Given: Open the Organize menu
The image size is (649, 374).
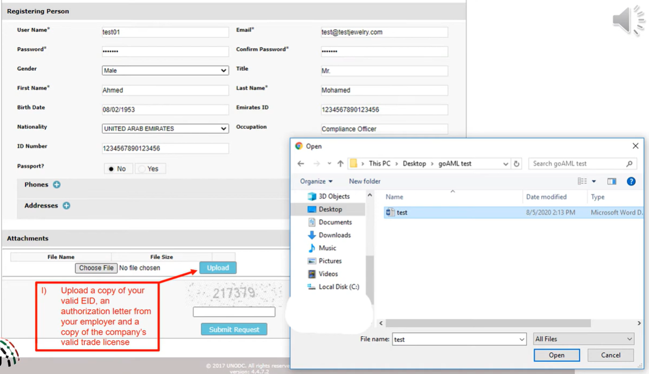Looking at the screenshot, I should tap(316, 182).
